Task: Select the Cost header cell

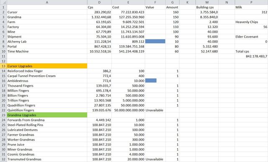Action: click(128, 7)
